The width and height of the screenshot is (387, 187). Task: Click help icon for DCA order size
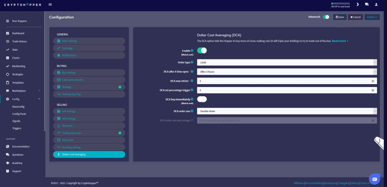[192, 111]
